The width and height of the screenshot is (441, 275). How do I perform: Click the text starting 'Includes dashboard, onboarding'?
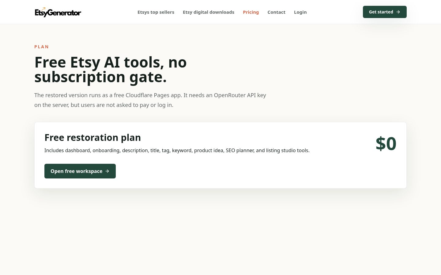(x=177, y=150)
